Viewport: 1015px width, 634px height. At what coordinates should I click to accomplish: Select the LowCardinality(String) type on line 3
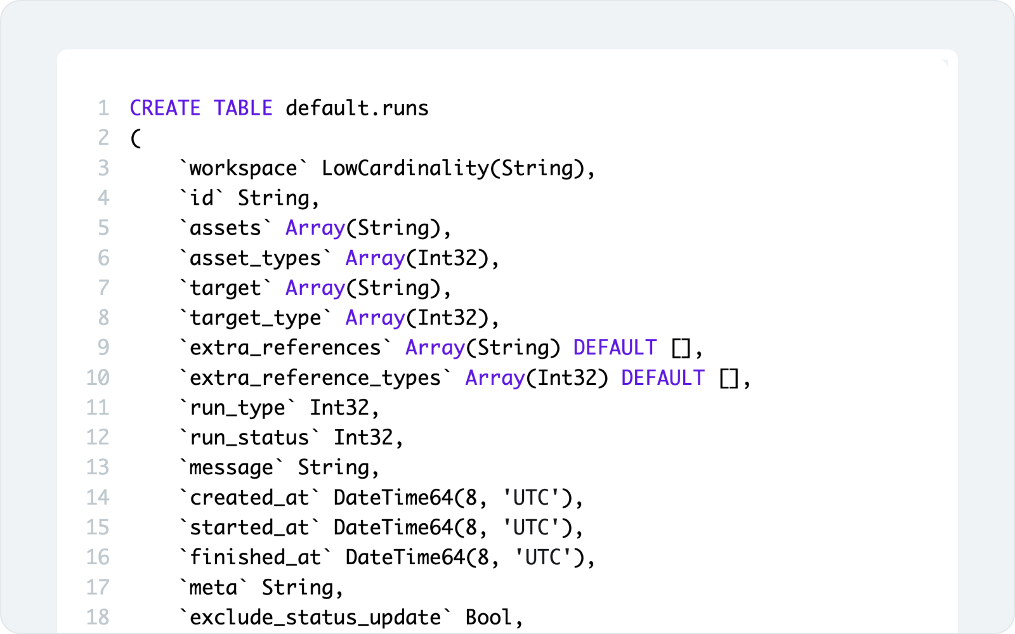(x=457, y=167)
